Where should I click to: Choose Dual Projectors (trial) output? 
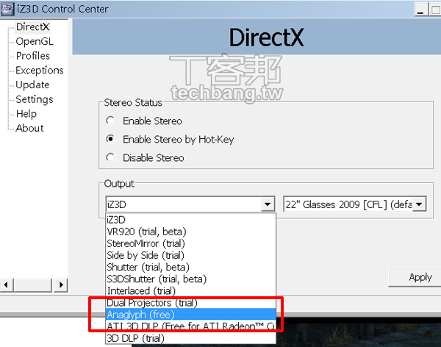pos(190,303)
